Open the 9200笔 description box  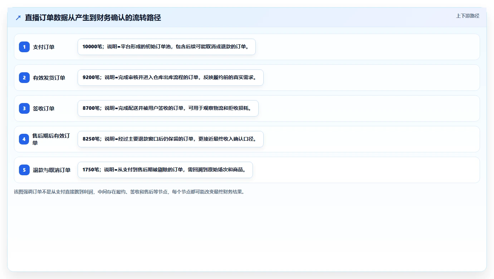point(171,78)
